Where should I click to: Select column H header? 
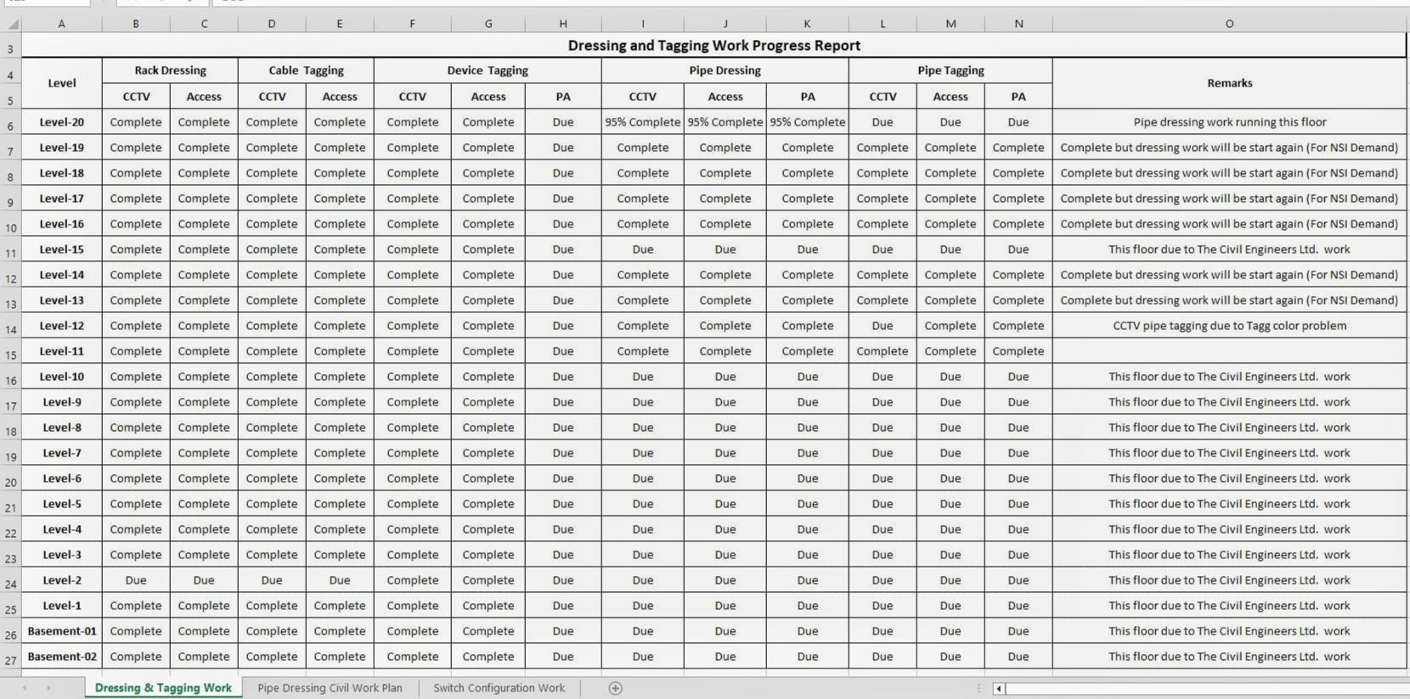click(x=562, y=24)
